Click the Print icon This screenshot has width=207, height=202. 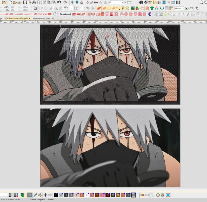(34, 2)
